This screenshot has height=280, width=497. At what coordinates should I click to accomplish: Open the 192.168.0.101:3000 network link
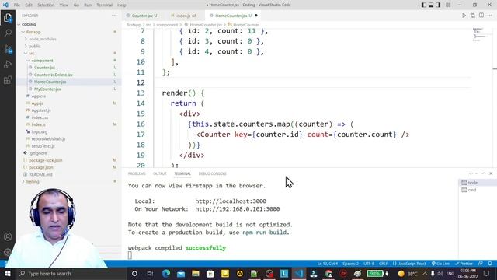click(238, 209)
